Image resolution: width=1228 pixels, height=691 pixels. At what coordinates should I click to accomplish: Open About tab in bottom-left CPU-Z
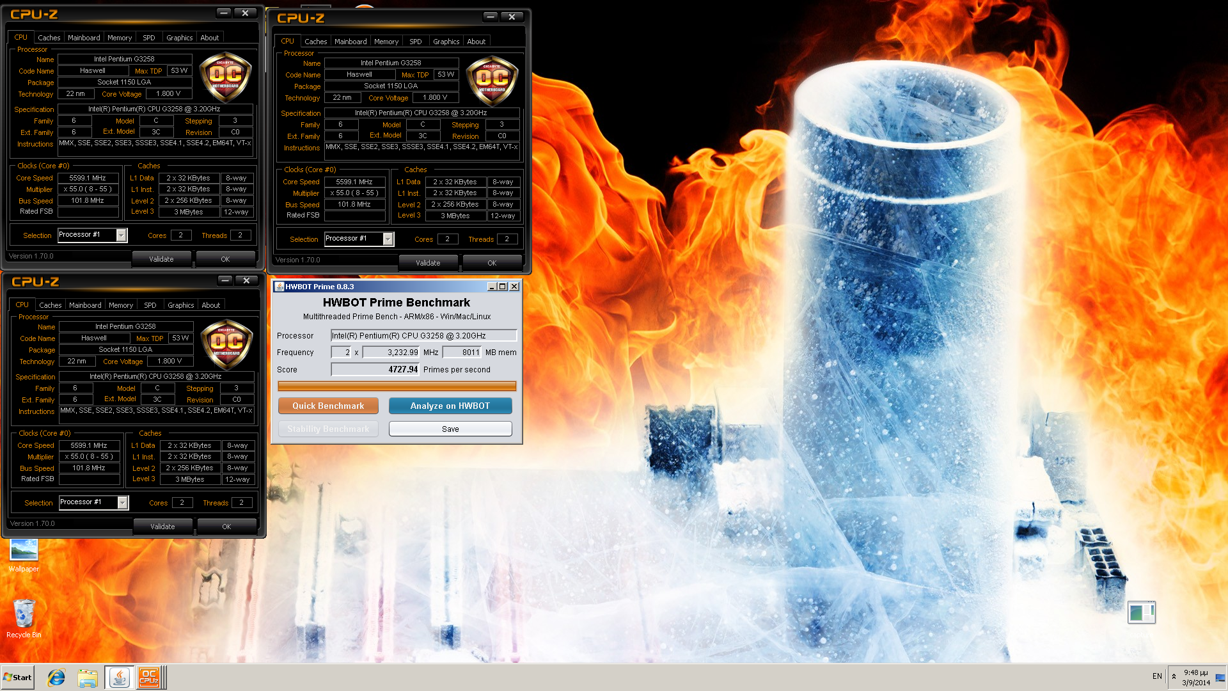[x=210, y=305]
